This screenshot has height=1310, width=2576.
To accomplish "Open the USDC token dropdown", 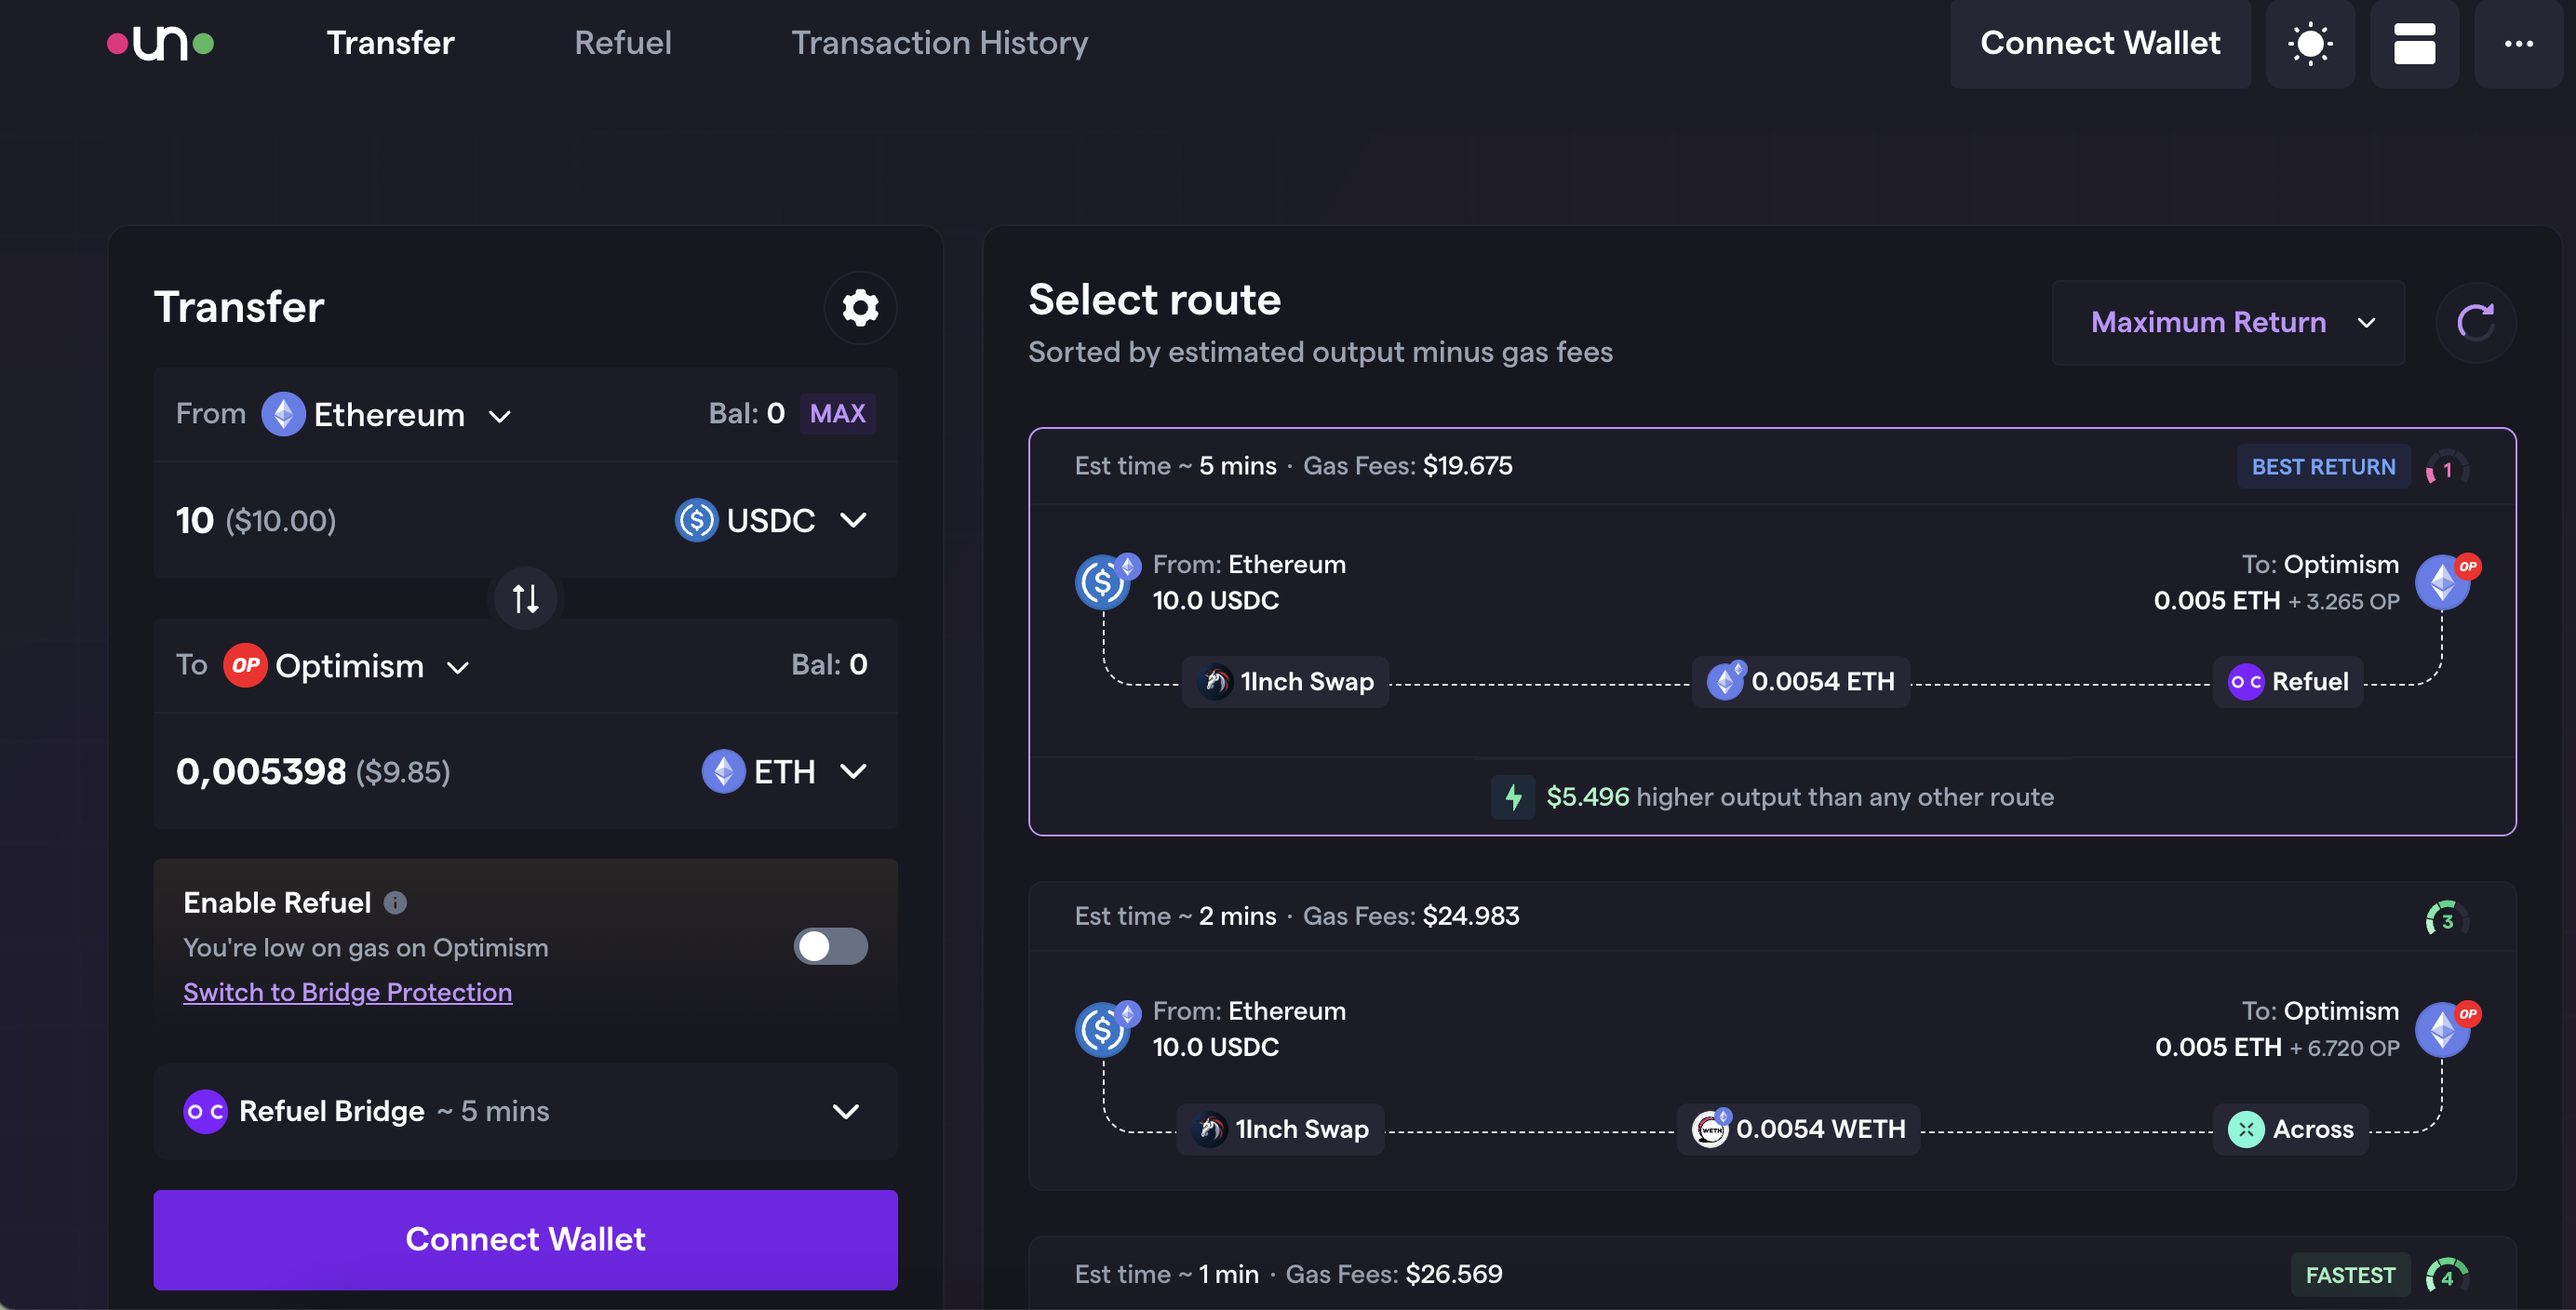I will click(x=772, y=520).
